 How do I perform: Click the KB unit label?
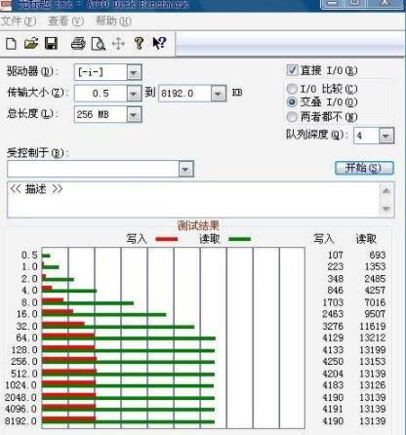click(237, 93)
